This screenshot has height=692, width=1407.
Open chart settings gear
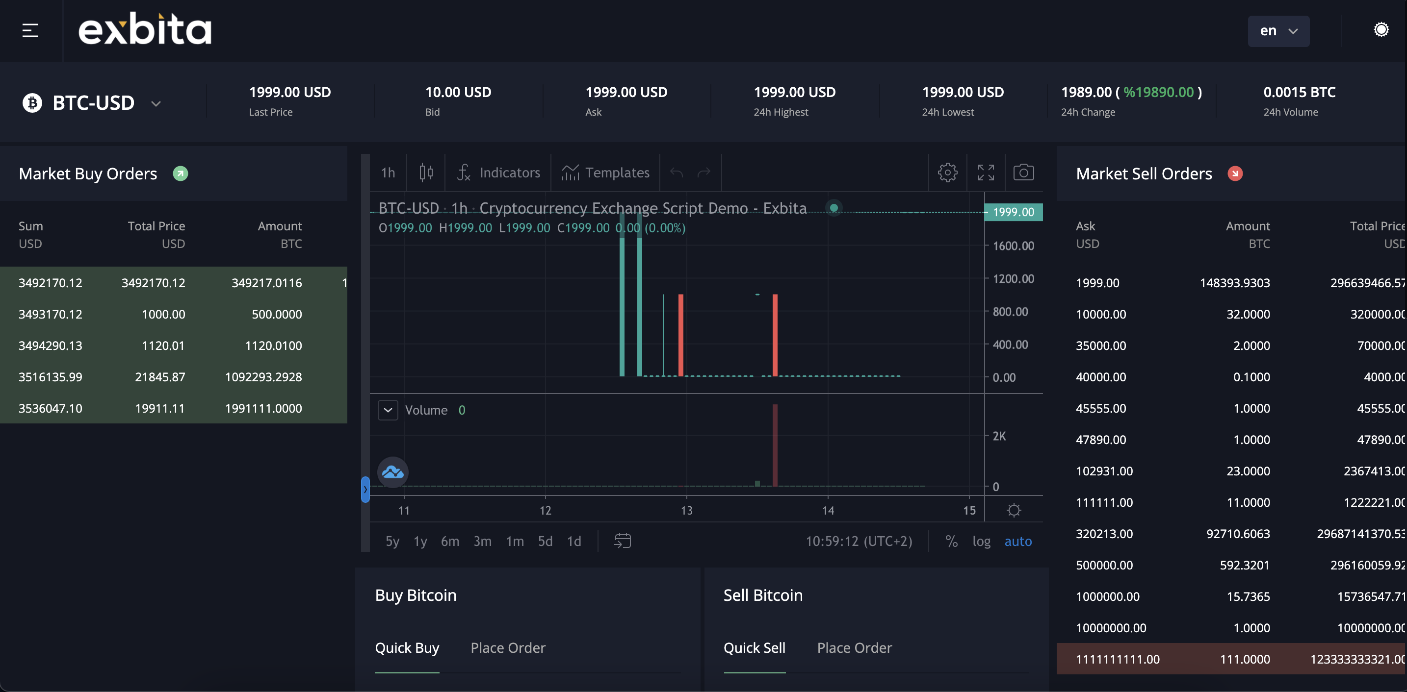[x=947, y=173]
